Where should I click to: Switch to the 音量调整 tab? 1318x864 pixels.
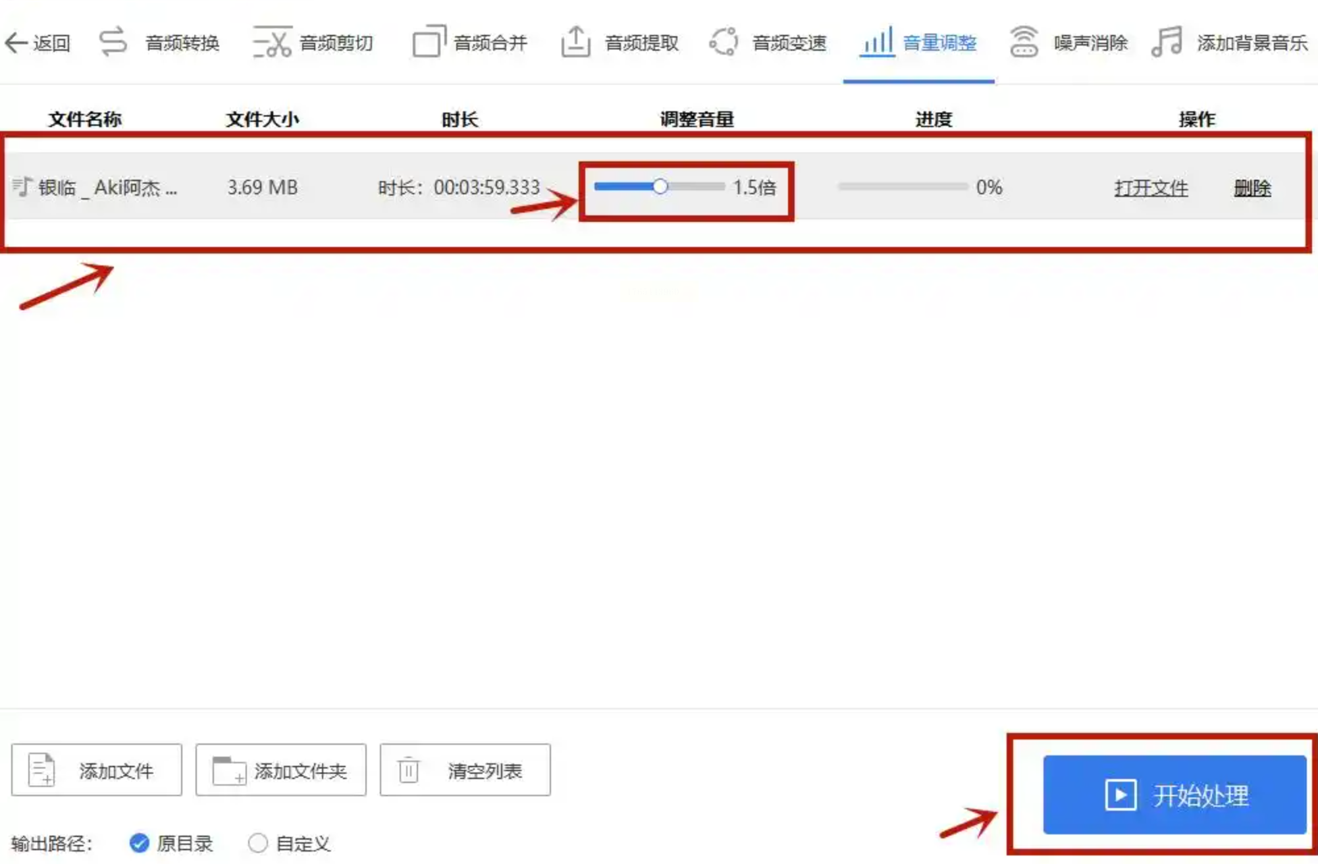939,43
